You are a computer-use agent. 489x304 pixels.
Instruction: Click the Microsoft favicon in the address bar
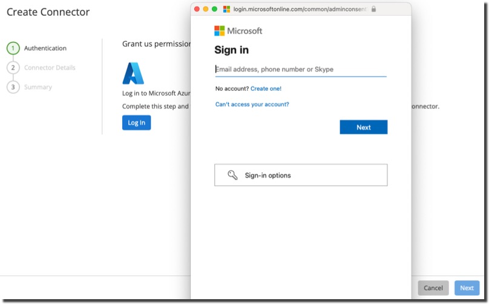click(x=227, y=9)
